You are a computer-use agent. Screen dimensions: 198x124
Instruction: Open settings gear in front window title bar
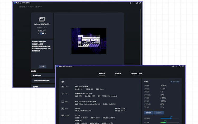pyautogui.click(x=173, y=66)
